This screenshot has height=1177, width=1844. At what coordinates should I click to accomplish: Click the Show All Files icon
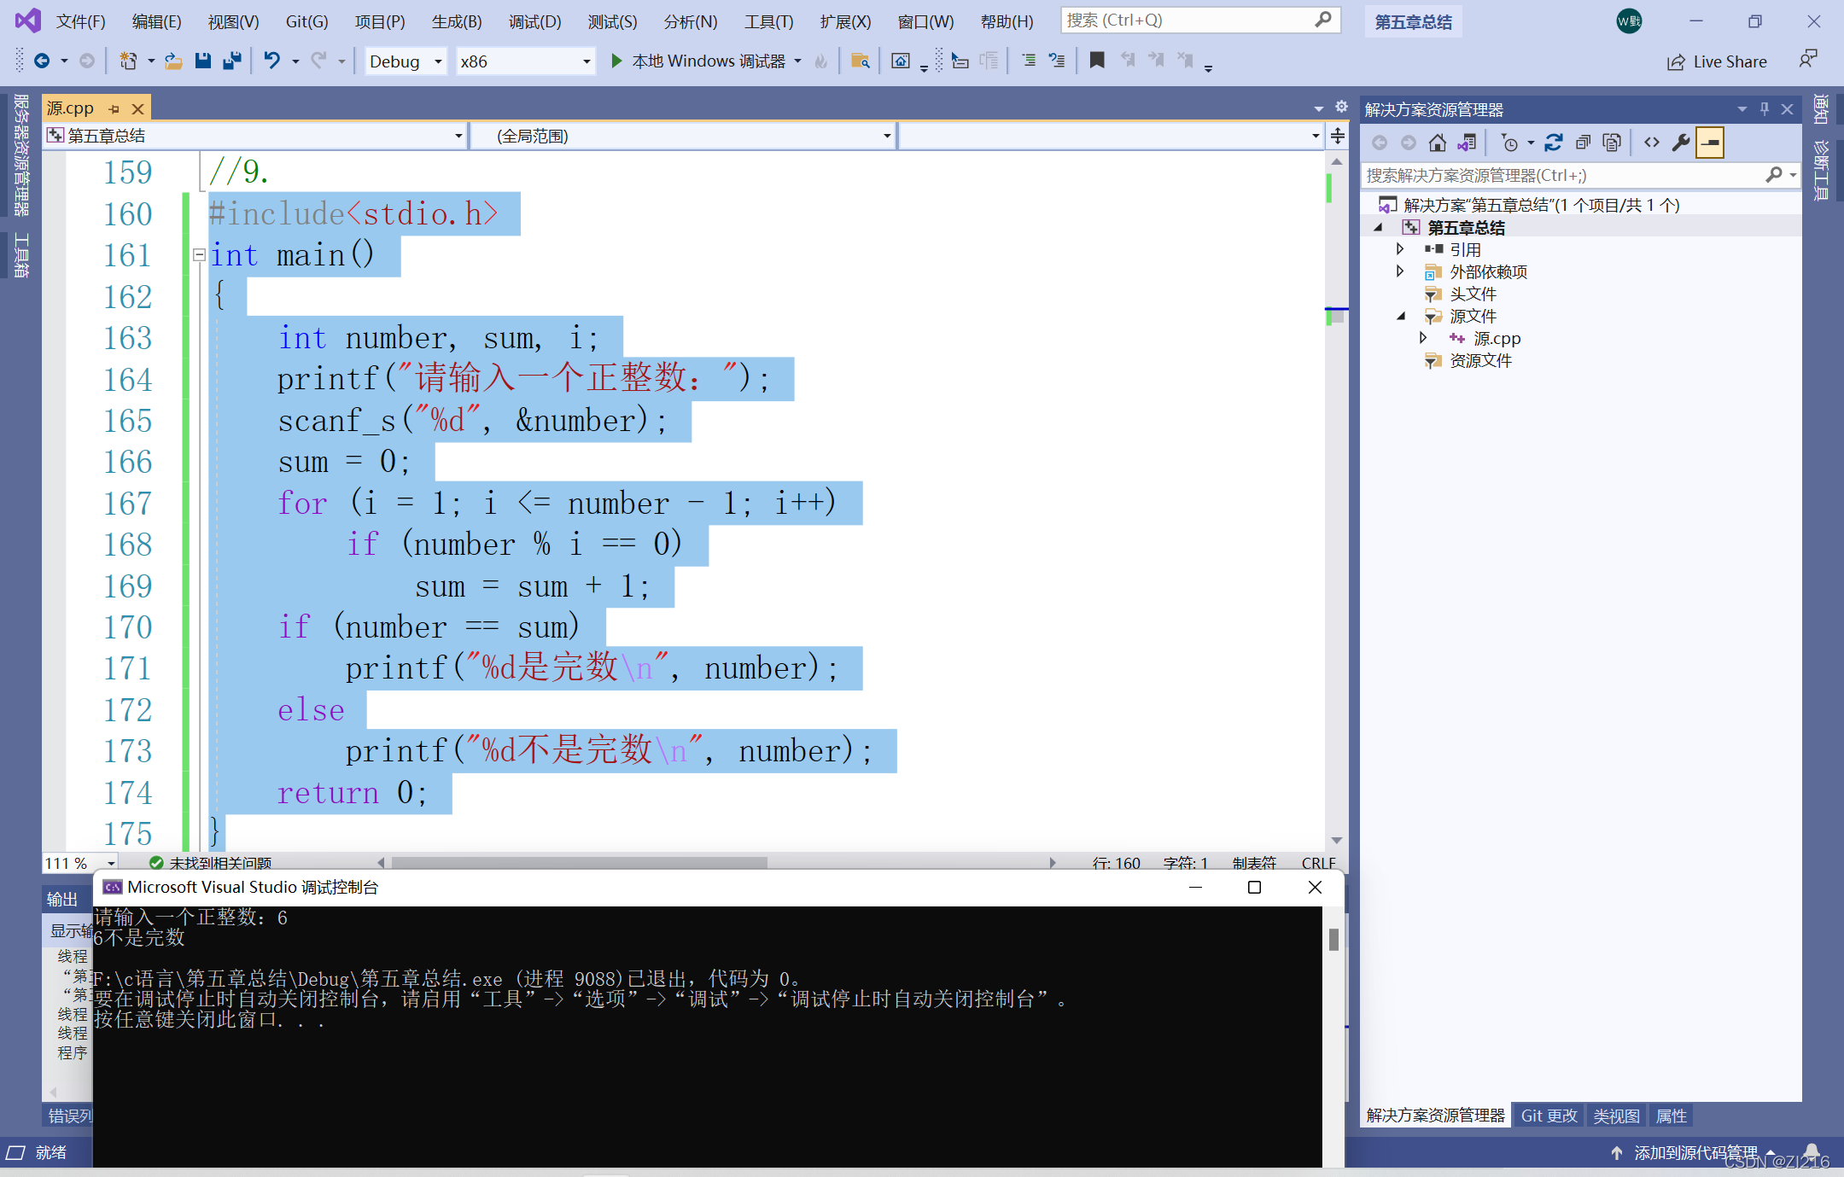point(1612,143)
